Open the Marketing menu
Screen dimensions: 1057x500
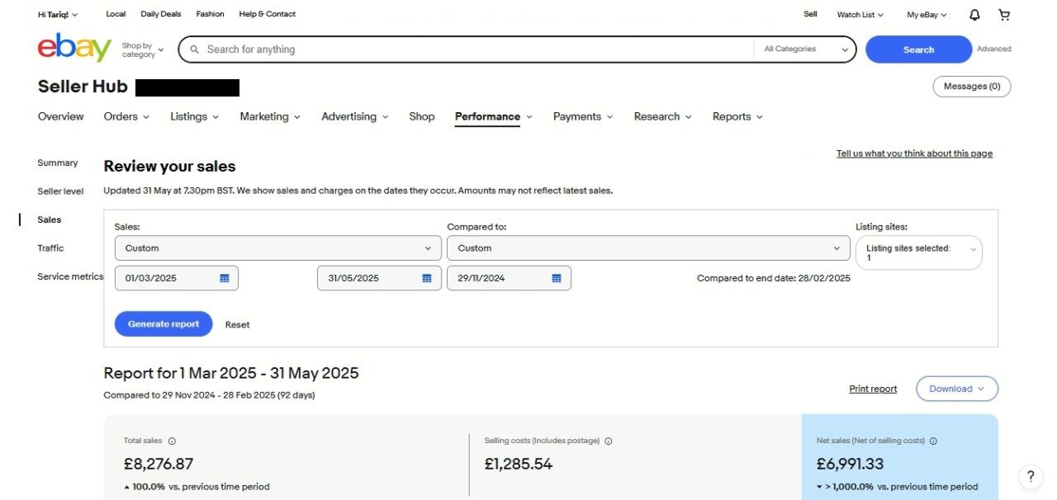point(270,116)
